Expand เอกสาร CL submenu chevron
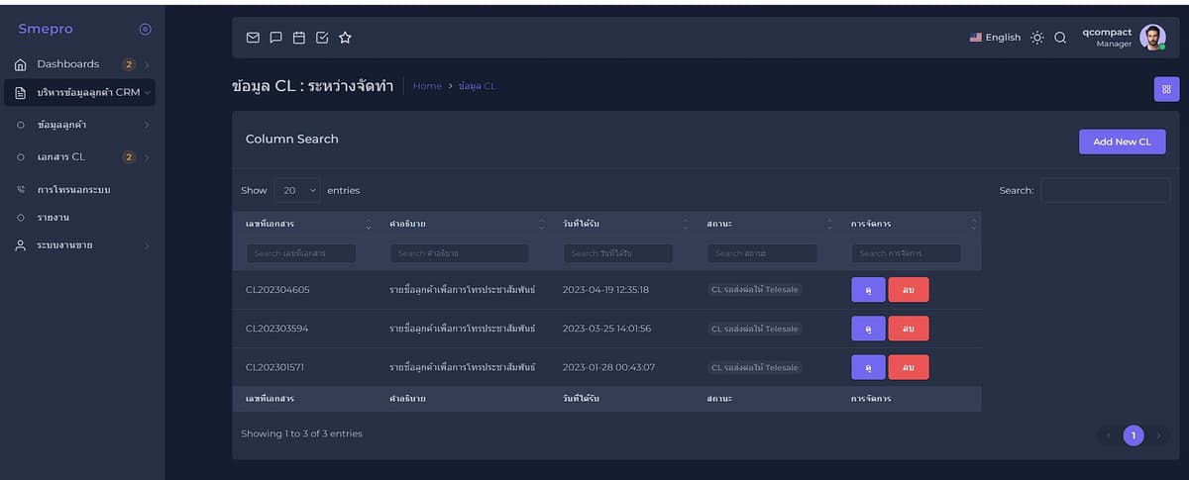1189x480 pixels. click(147, 157)
